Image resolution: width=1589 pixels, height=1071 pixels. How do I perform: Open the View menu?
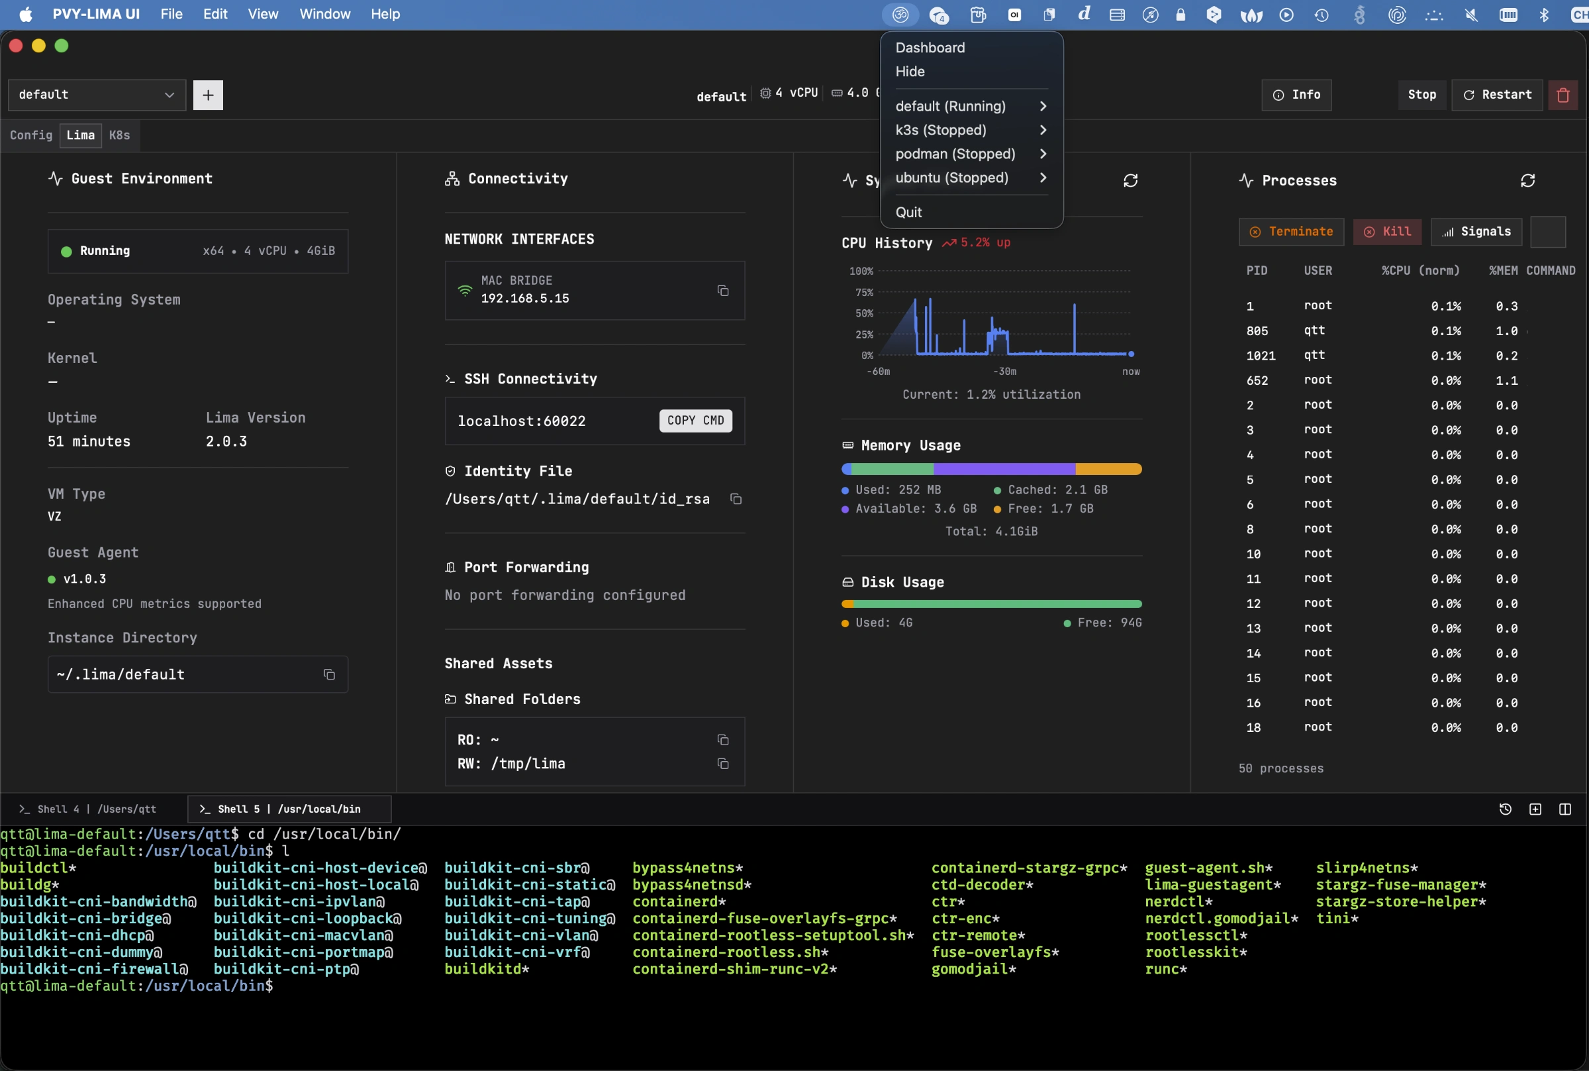coord(263,15)
